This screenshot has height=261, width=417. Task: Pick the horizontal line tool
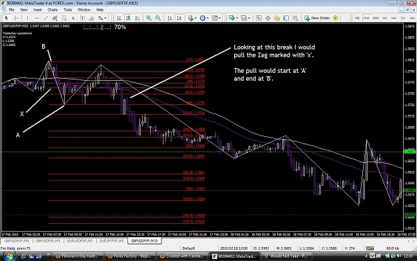tap(37, 18)
